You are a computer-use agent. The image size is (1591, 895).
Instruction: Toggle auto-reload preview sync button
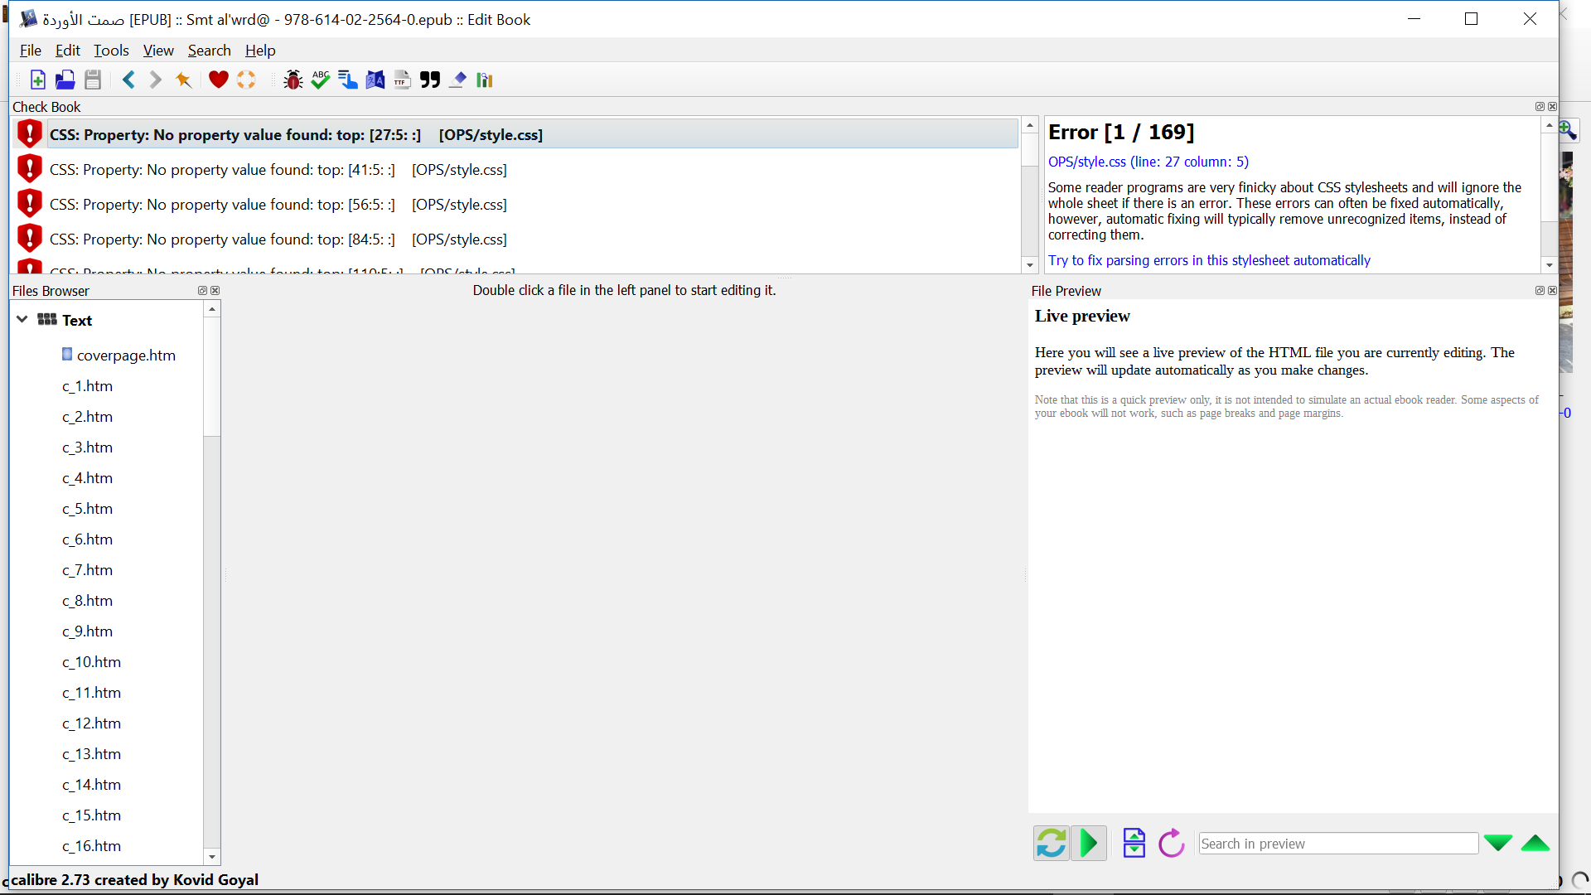tap(1051, 844)
